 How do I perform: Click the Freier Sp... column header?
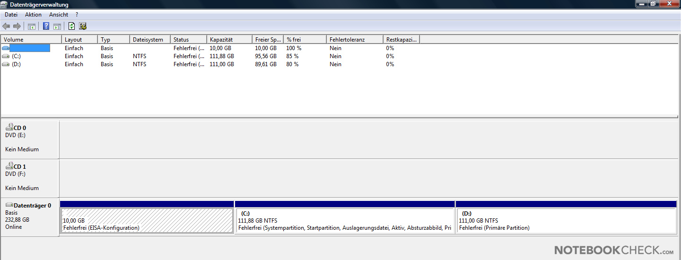tap(268, 40)
